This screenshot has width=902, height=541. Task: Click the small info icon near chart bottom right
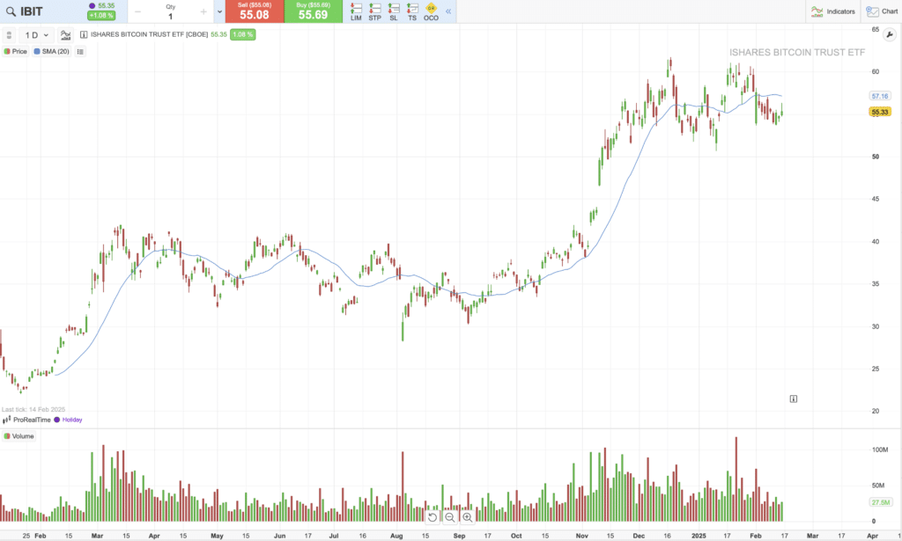click(x=794, y=398)
